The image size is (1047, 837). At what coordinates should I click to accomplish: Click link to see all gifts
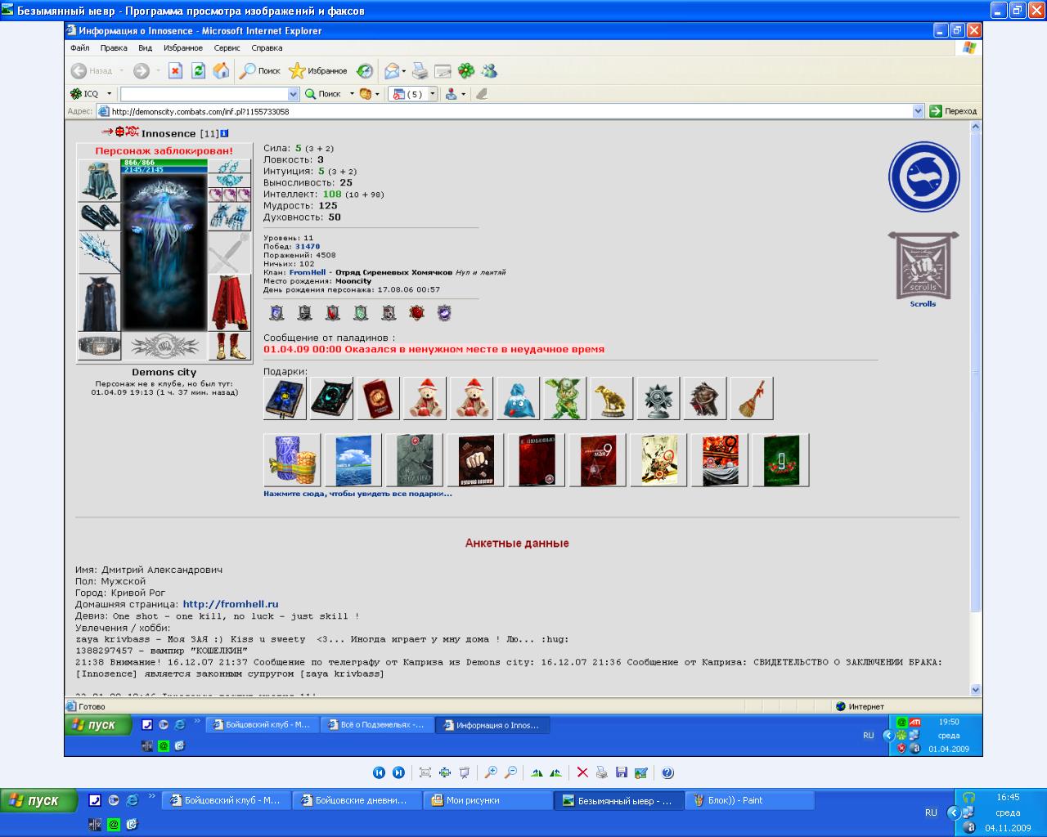(357, 494)
